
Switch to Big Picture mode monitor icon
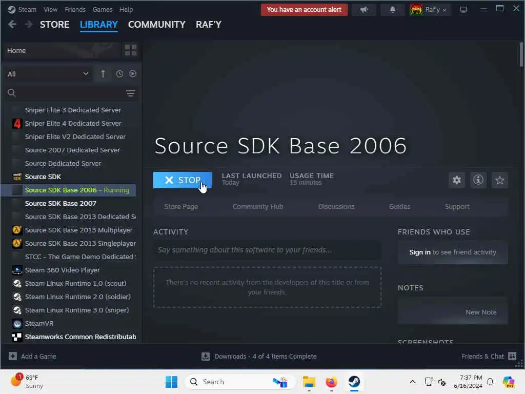[463, 10]
